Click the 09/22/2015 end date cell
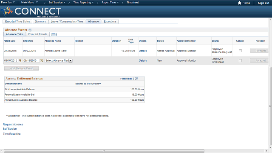 pos(29,51)
